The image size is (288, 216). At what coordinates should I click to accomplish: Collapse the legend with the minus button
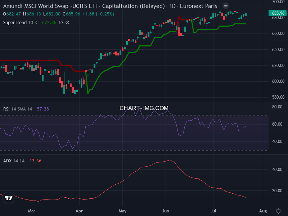226,6
